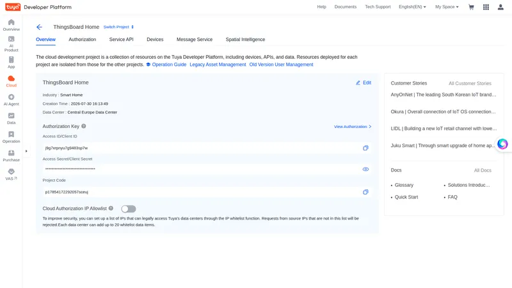512x288 pixels.
Task: Open the Switch Project selector
Action: 118,27
